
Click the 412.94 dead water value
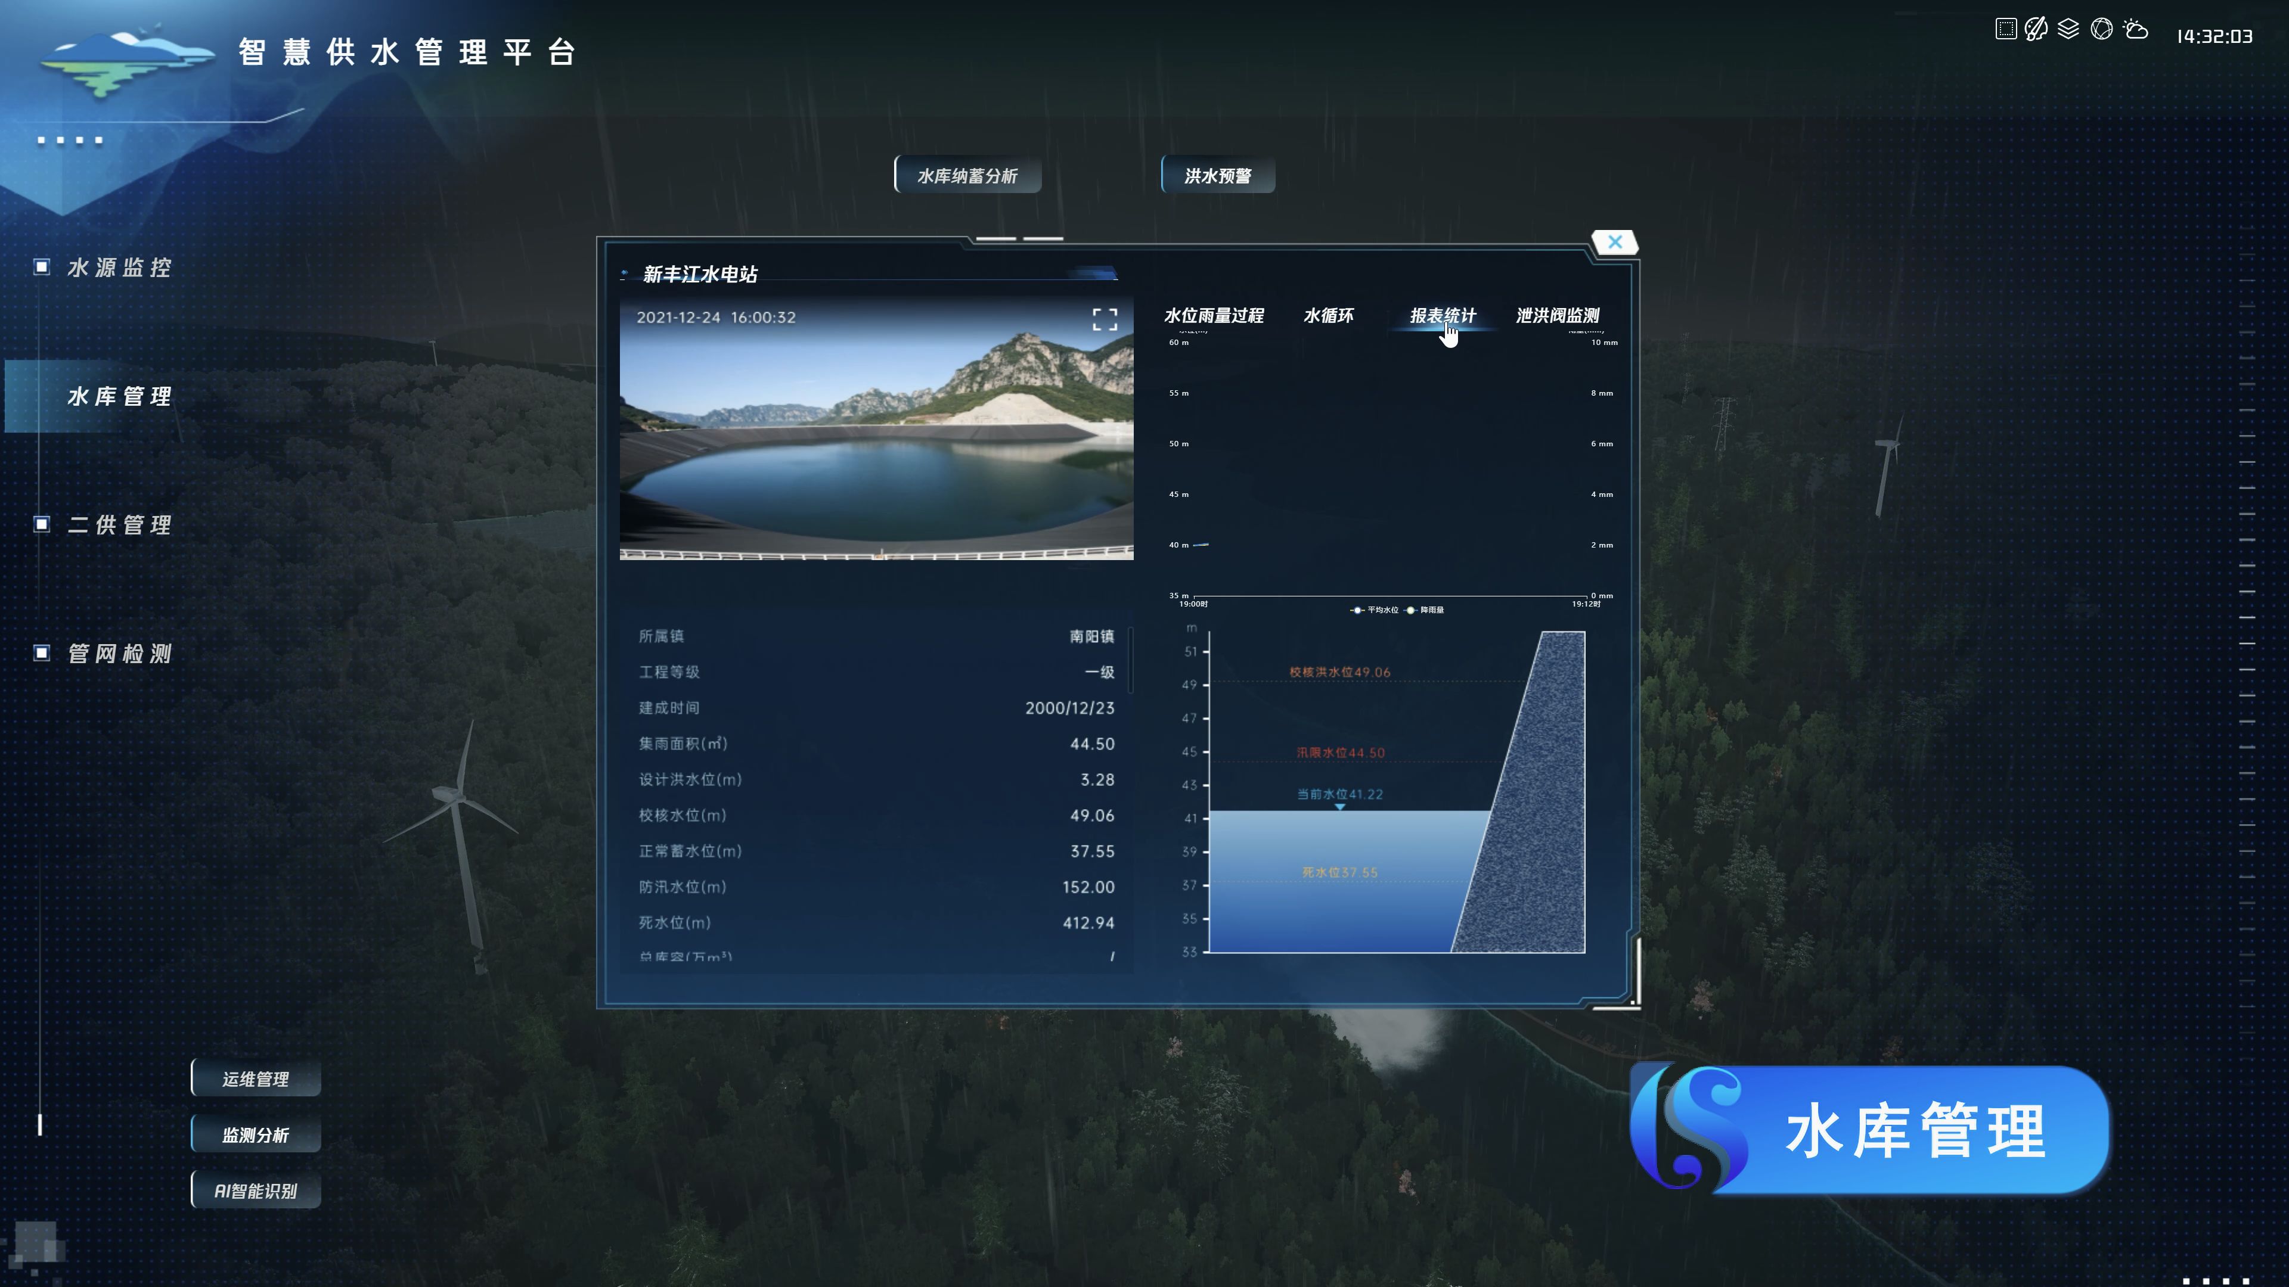pyautogui.click(x=1088, y=923)
